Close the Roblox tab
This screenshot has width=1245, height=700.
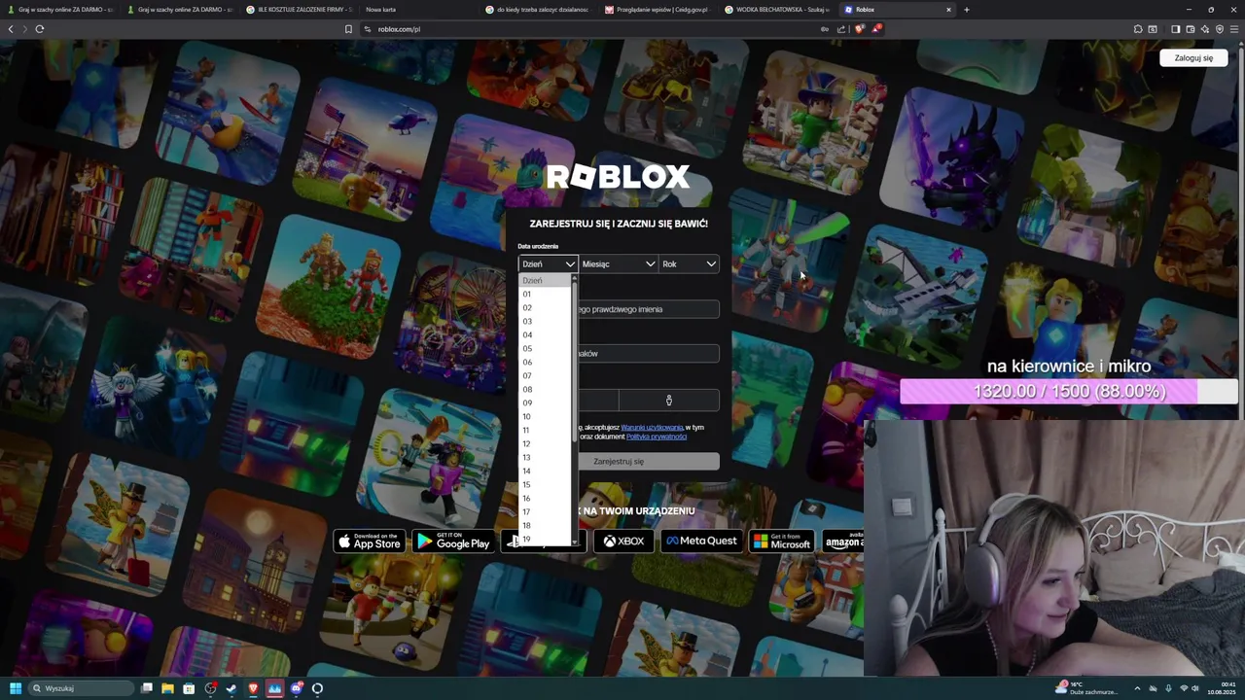(948, 10)
